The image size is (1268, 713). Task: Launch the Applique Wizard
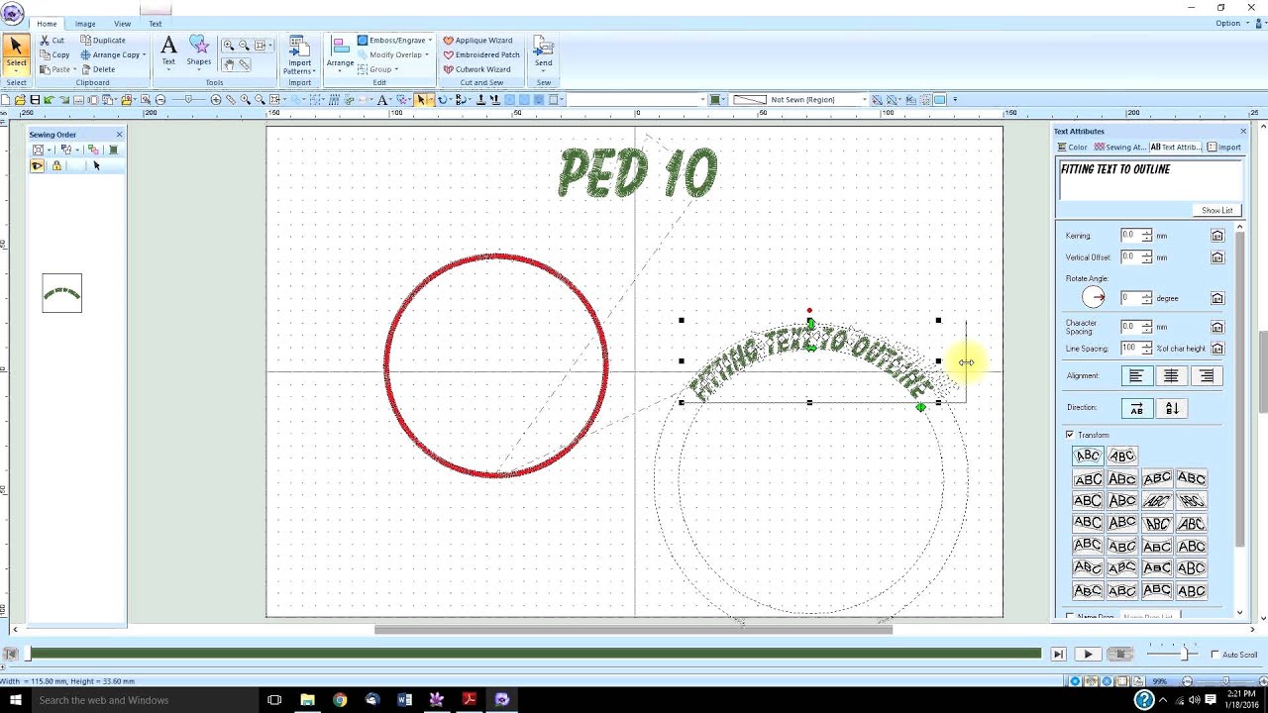(x=477, y=41)
